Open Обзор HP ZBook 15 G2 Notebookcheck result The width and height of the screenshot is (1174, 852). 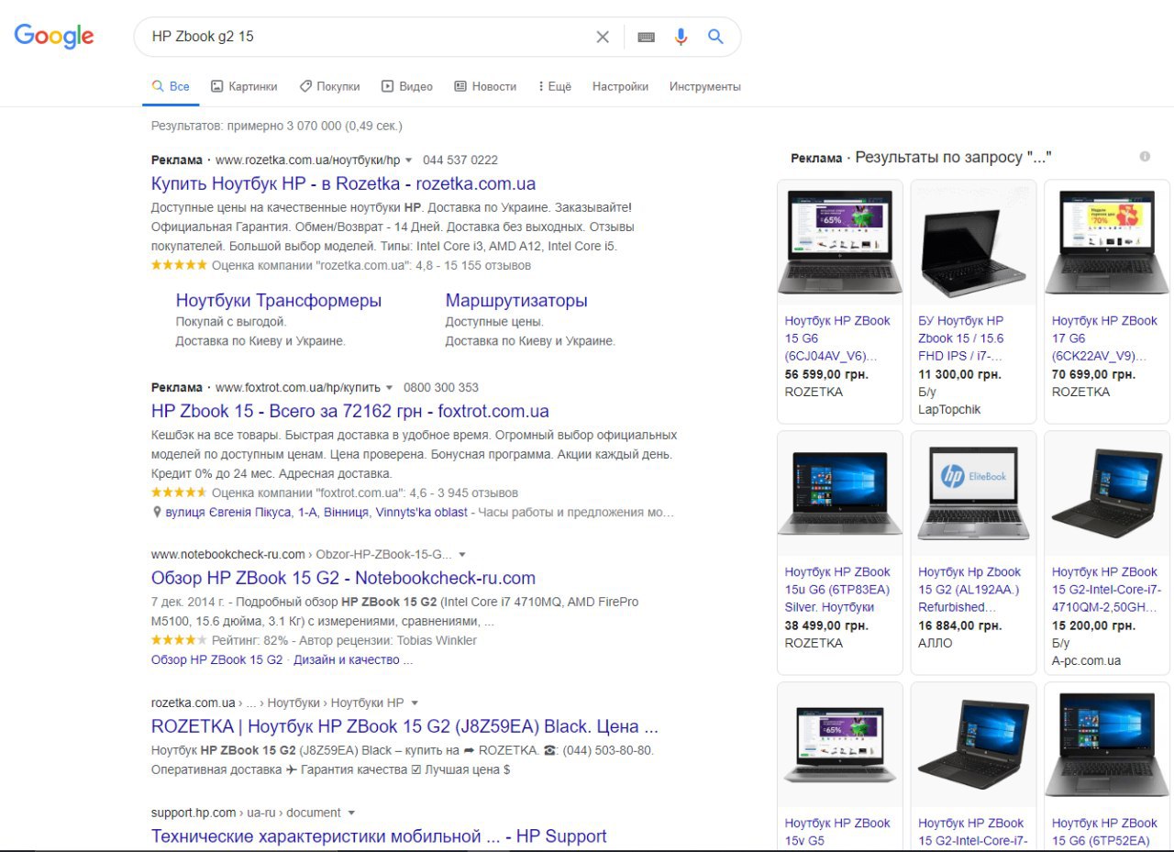point(343,578)
